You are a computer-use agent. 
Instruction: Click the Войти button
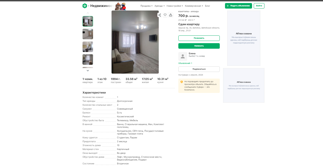click(x=259, y=6)
